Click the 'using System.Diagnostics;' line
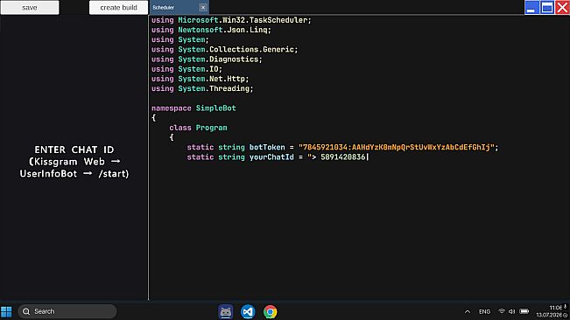Screen dimensions: 570x320 coord(207,59)
